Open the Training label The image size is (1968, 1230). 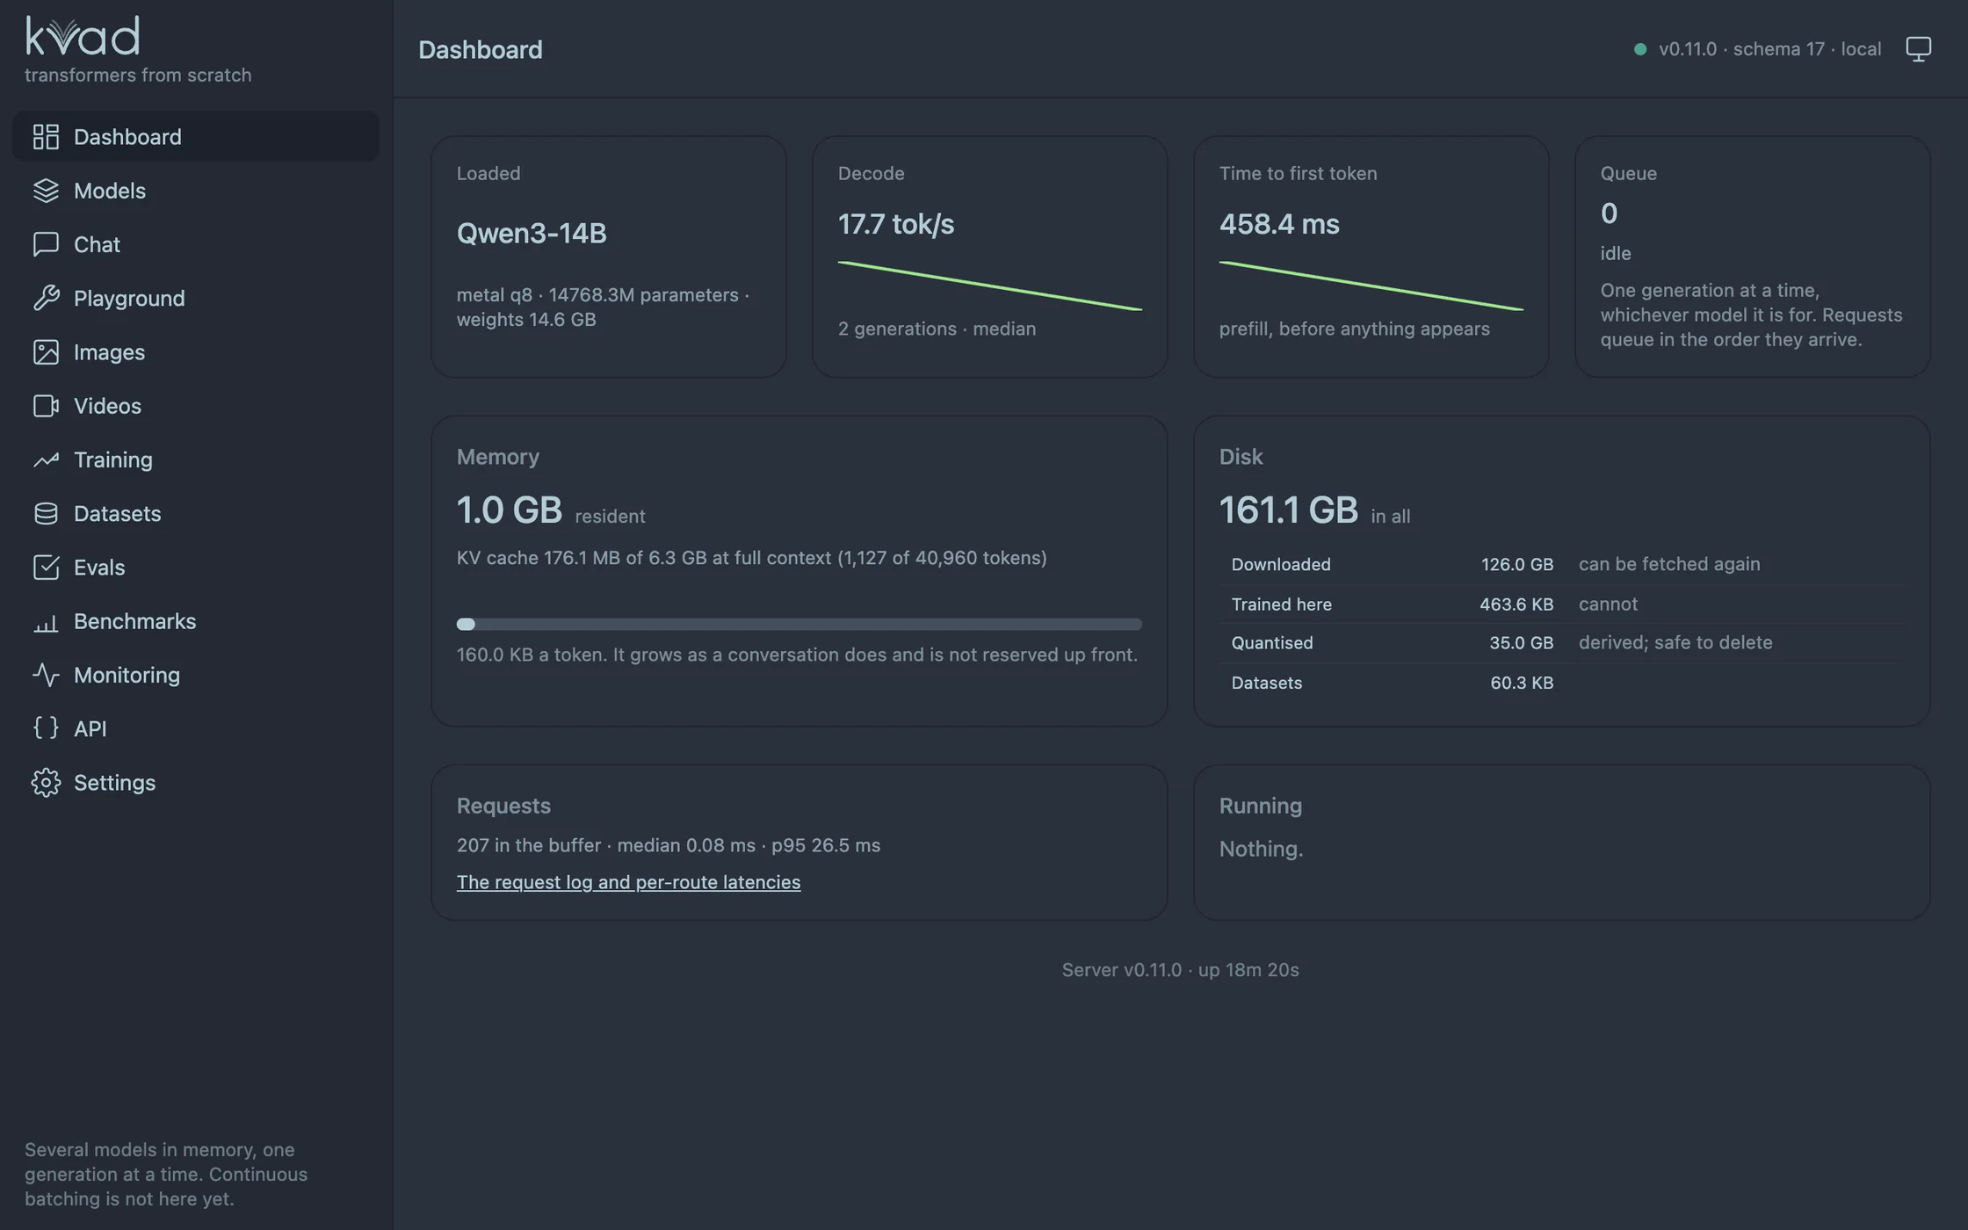click(113, 459)
